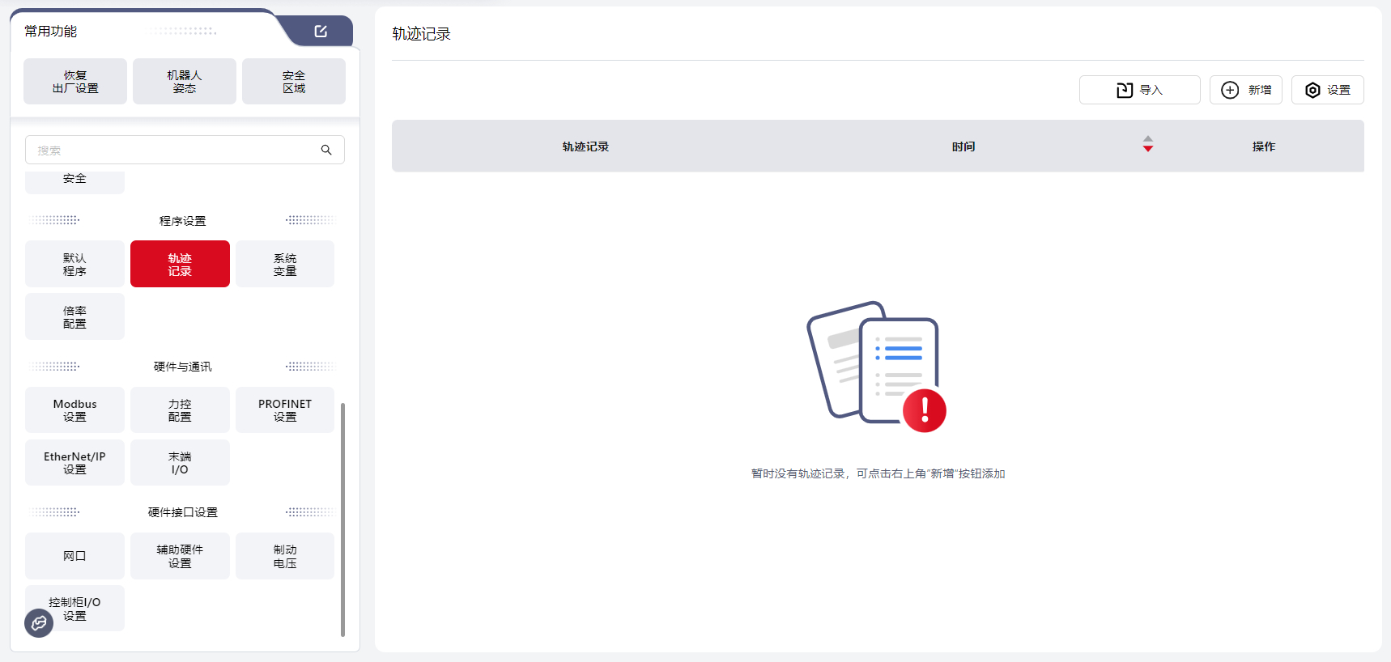
Task: Open the 系统变量 menu item
Action: 285,264
